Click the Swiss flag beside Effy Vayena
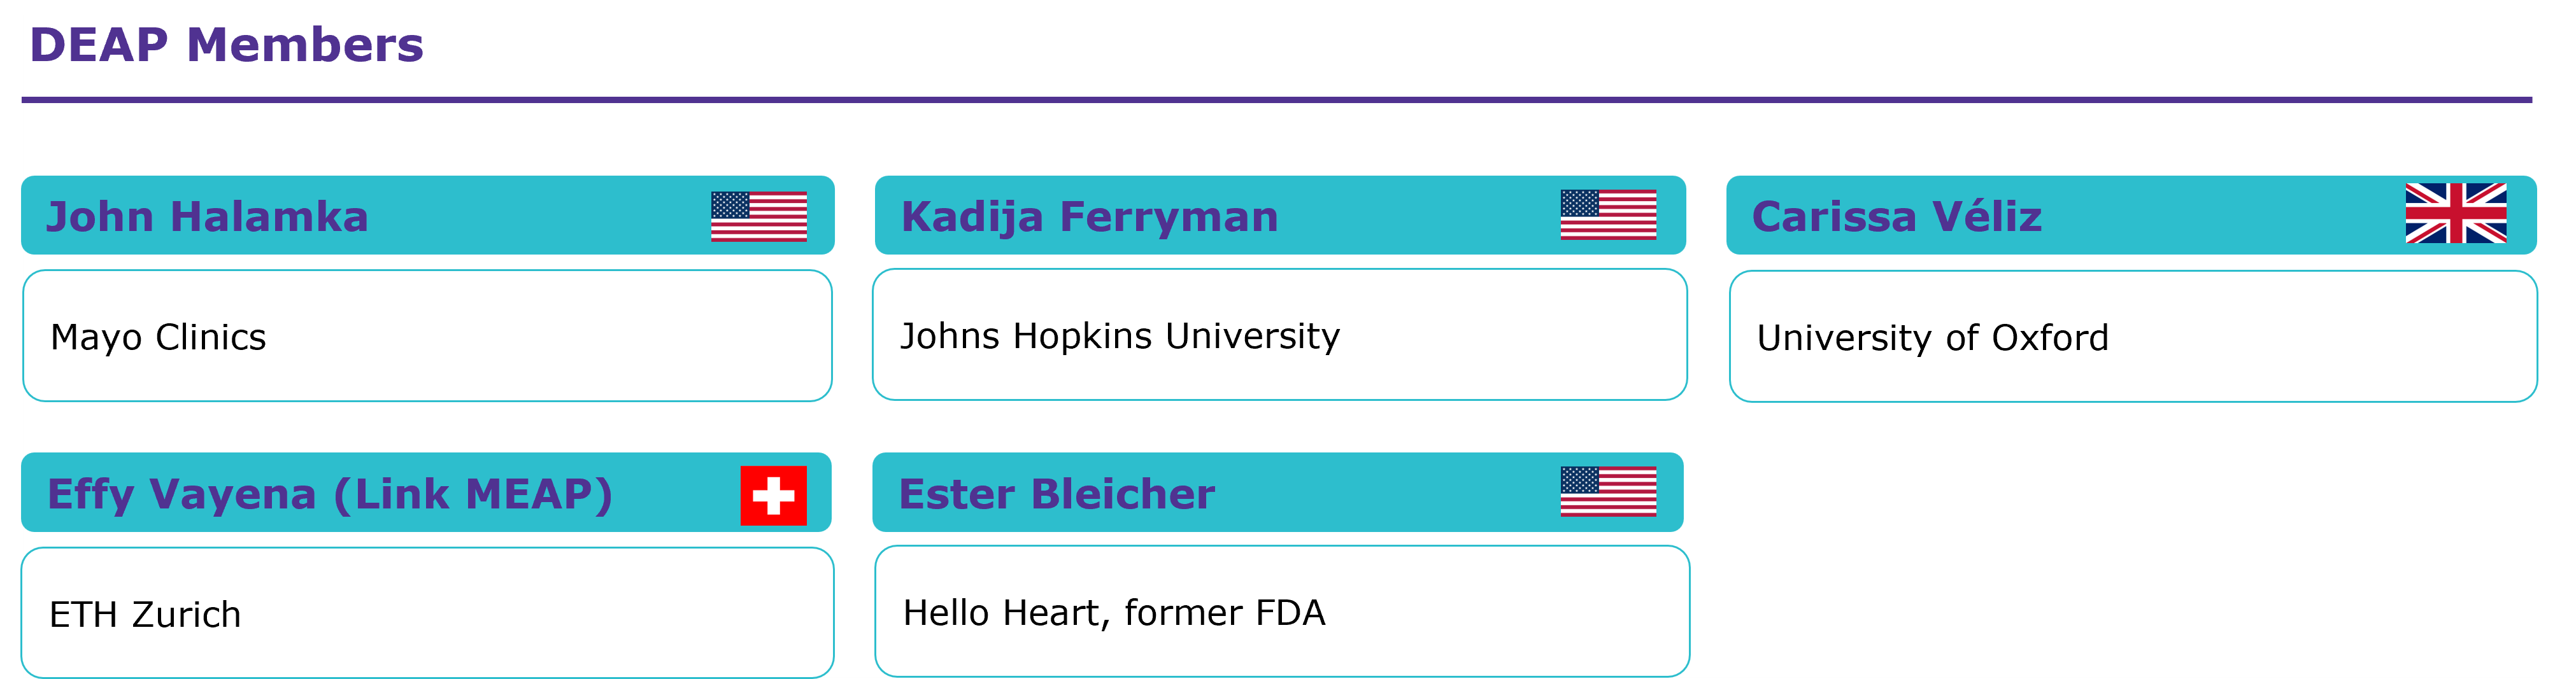 pyautogui.click(x=773, y=495)
